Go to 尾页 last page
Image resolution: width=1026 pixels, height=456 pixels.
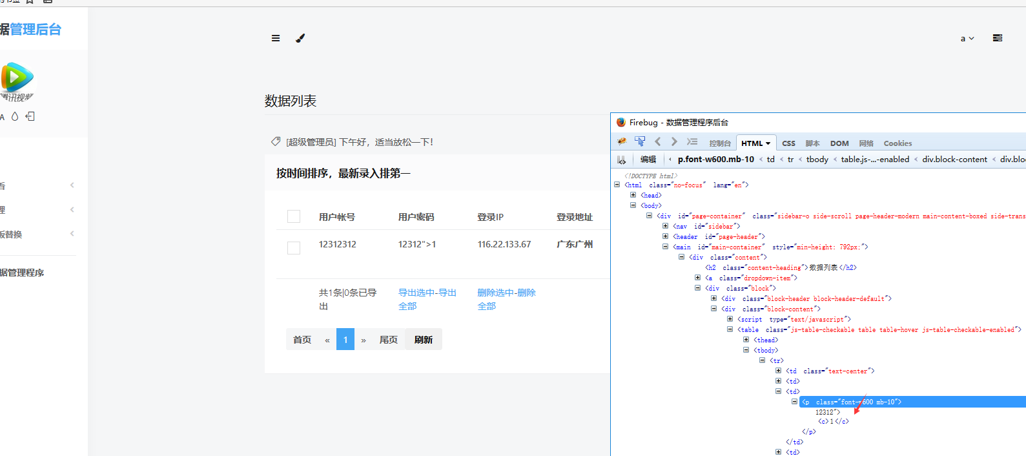click(x=389, y=340)
